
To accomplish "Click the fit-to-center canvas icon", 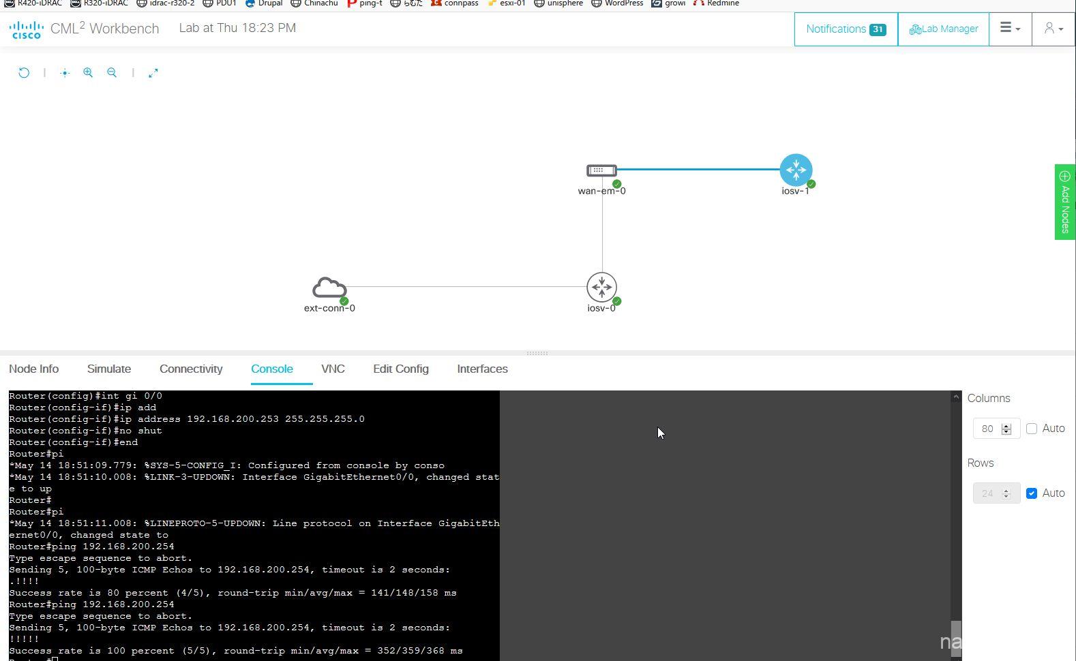I will pyautogui.click(x=65, y=73).
